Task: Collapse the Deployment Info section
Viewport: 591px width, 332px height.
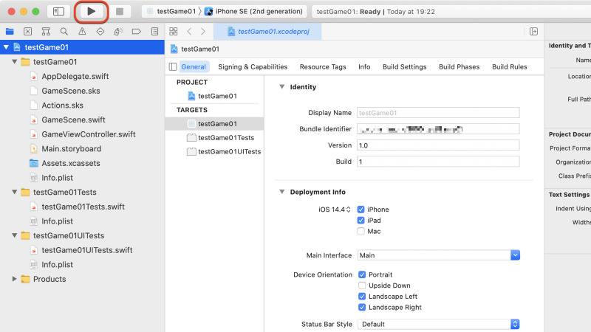Action: click(282, 192)
